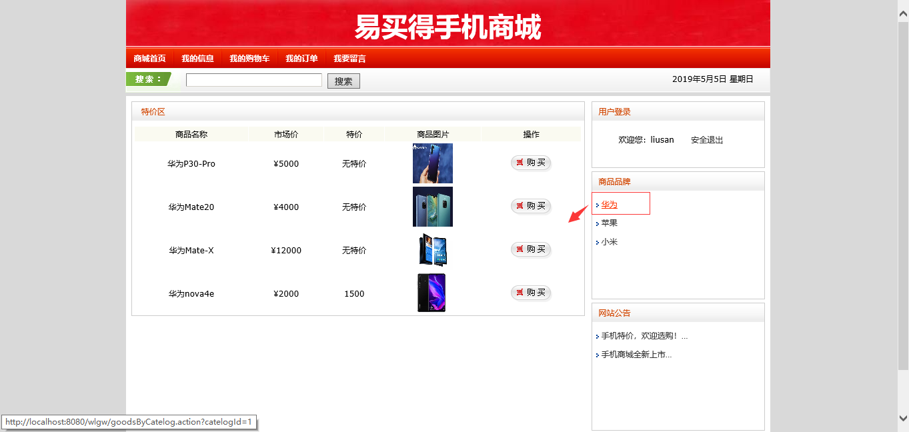Screen dimensions: 909x432
Task: Click the search text input field
Action: (254, 80)
